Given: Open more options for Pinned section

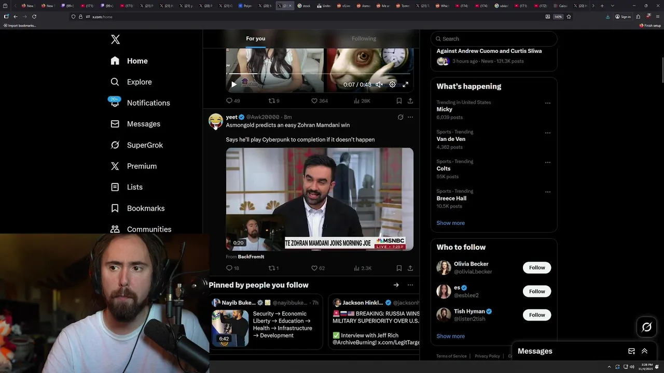Looking at the screenshot, I should tap(410, 285).
